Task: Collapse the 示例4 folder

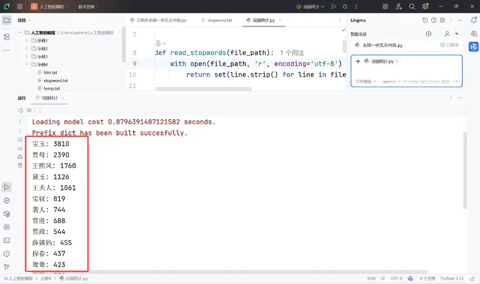Action: (x=27, y=64)
